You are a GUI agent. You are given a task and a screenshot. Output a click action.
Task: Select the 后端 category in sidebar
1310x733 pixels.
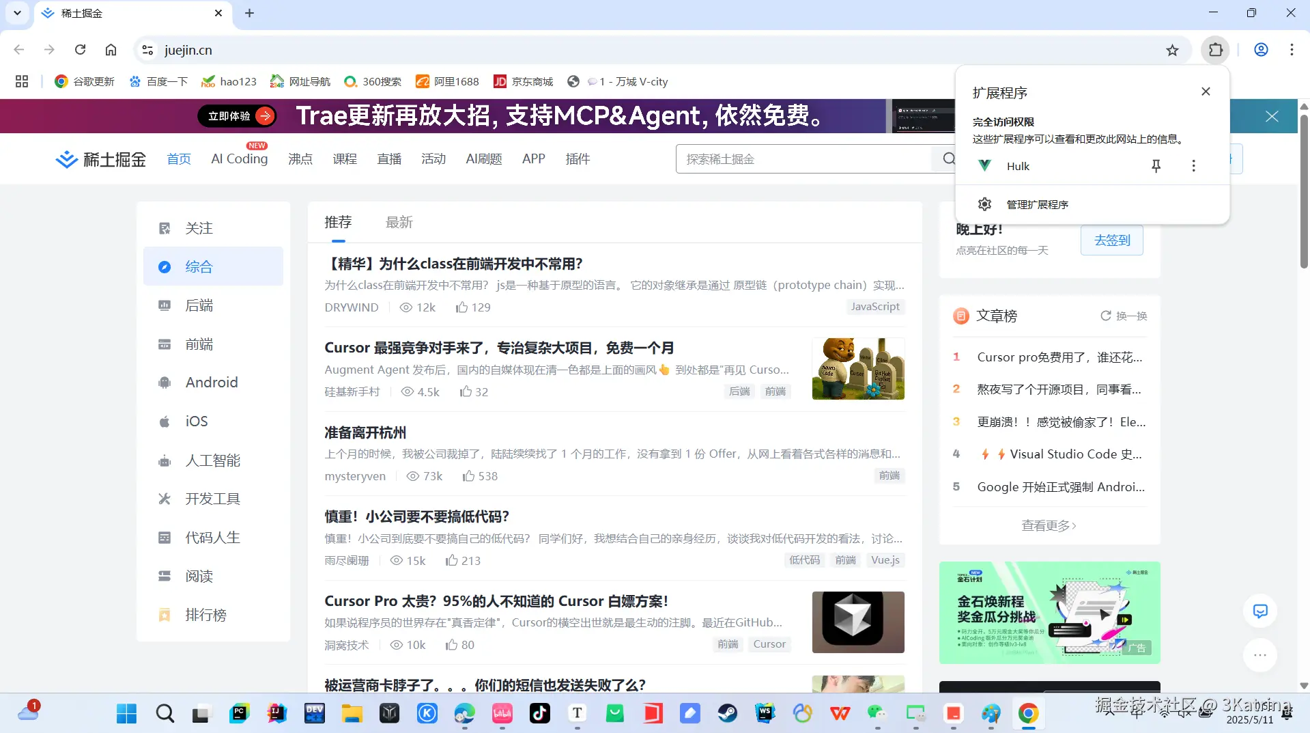click(x=213, y=305)
